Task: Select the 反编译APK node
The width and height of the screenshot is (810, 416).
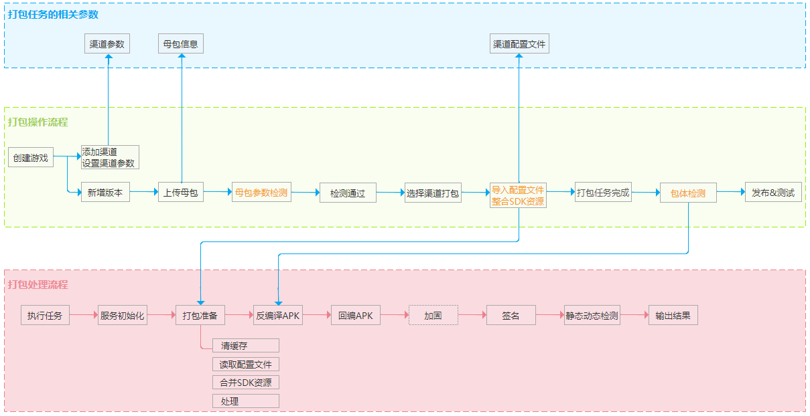Action: coord(277,315)
